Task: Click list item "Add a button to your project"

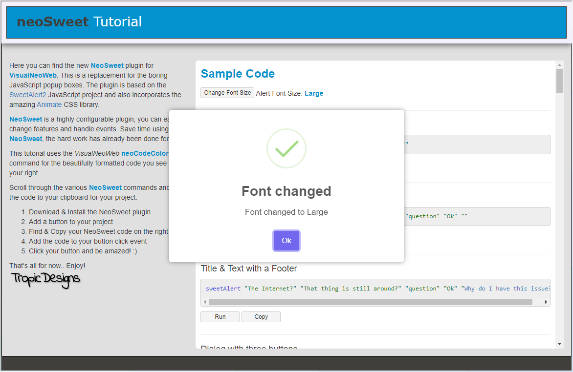Action: click(71, 222)
